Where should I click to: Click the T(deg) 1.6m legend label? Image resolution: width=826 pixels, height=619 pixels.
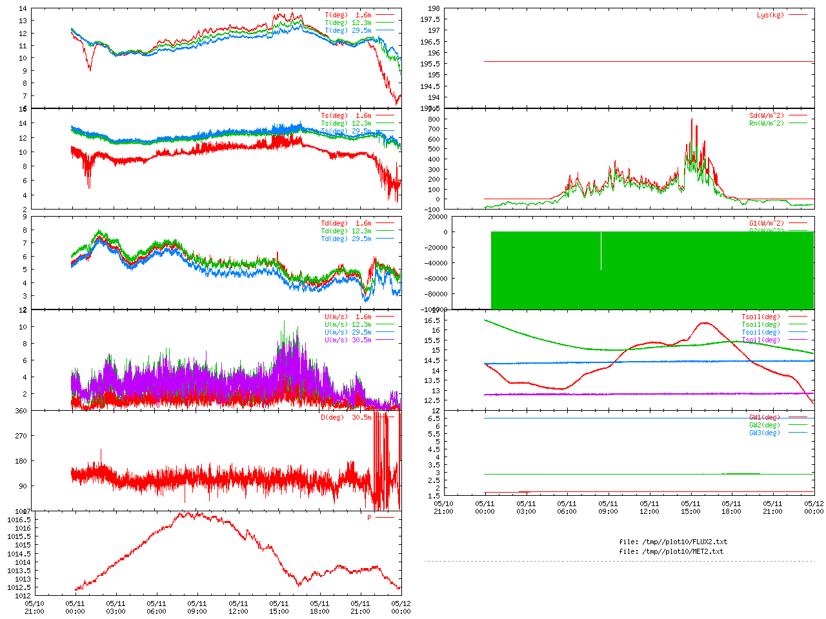point(348,15)
